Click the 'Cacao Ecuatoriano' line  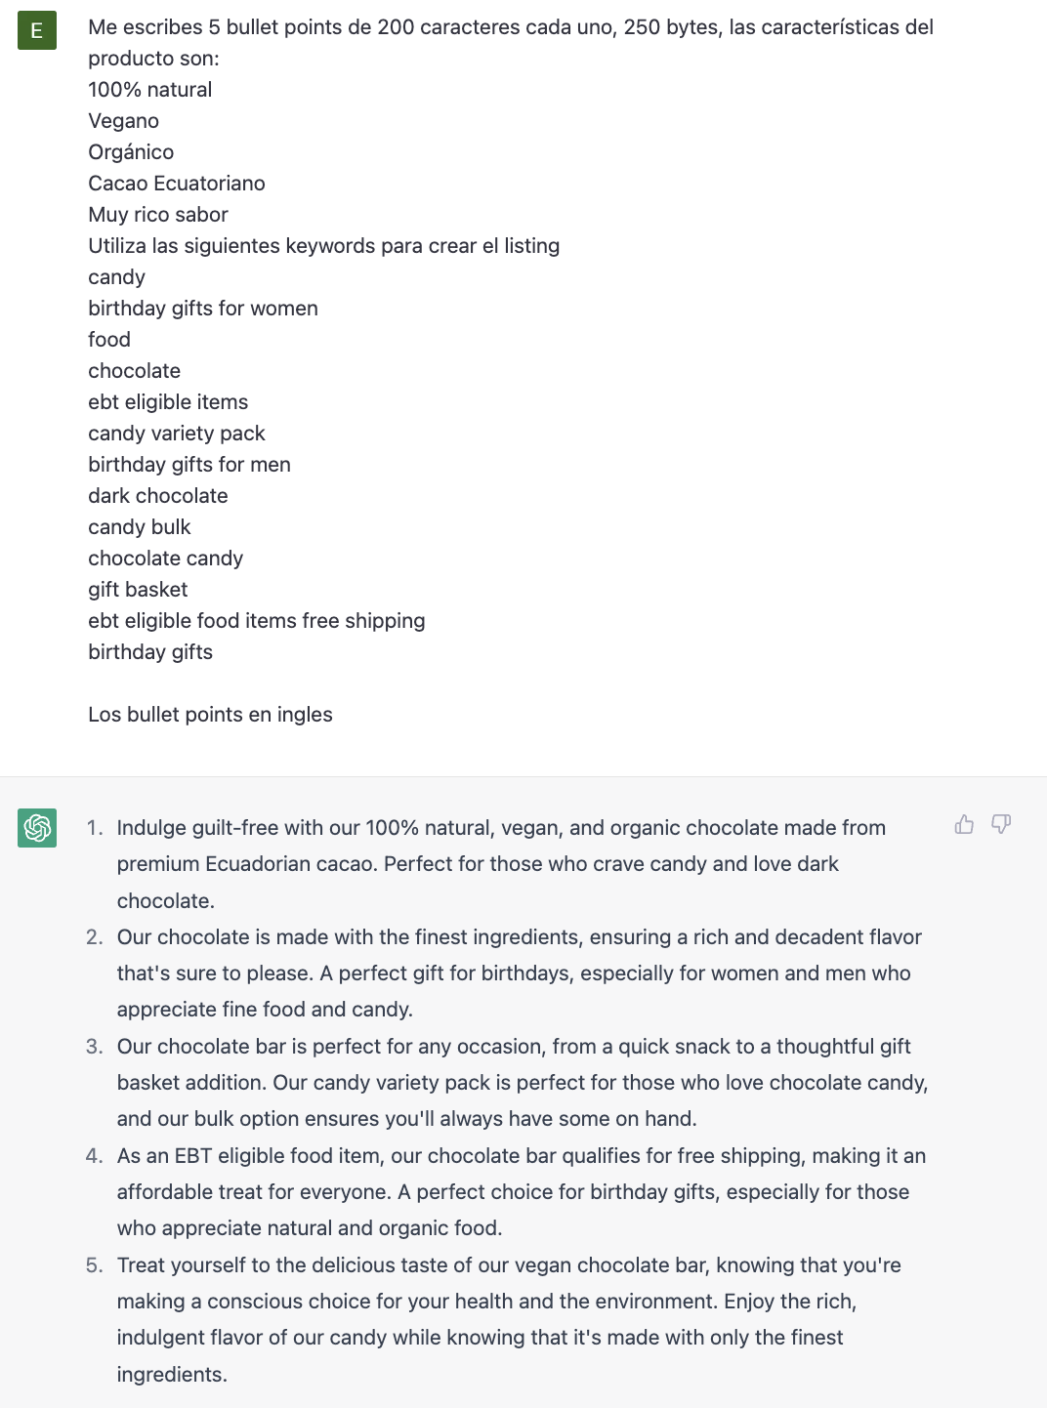pos(176,184)
